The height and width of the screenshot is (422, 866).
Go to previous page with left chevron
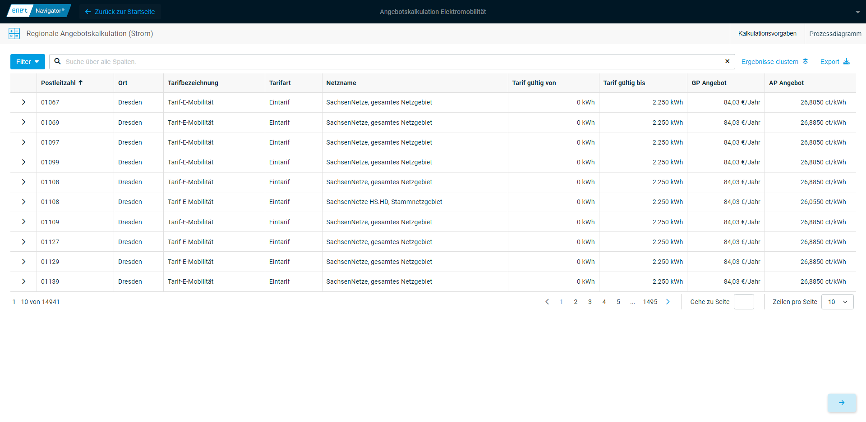[x=547, y=302]
